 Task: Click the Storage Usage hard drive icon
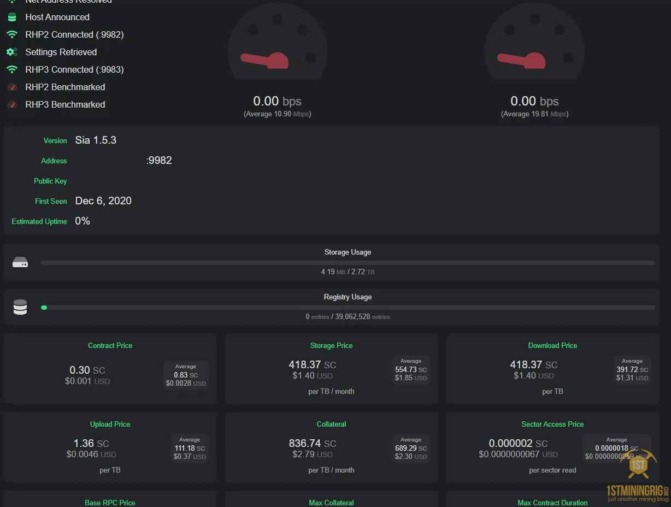point(20,263)
